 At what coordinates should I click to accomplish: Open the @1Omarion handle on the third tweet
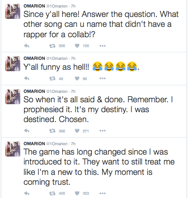(x=57, y=91)
